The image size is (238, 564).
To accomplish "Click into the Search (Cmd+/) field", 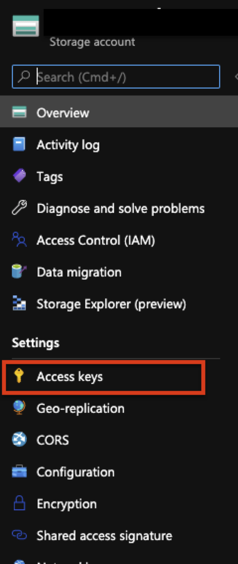I will pyautogui.click(x=116, y=77).
